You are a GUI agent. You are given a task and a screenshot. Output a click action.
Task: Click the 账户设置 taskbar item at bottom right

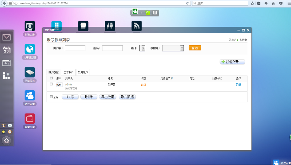tap(282, 163)
